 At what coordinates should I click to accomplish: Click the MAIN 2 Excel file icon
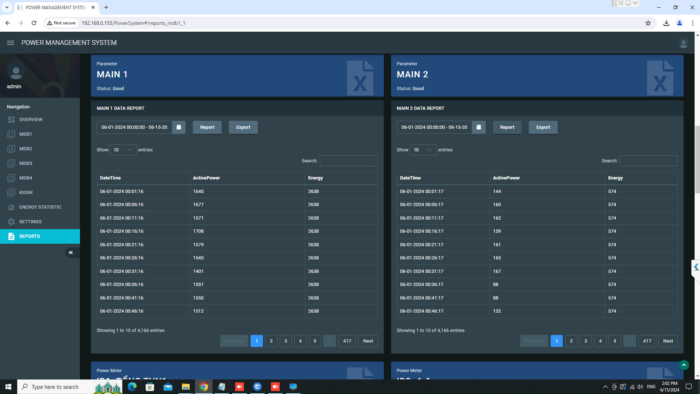click(x=660, y=77)
